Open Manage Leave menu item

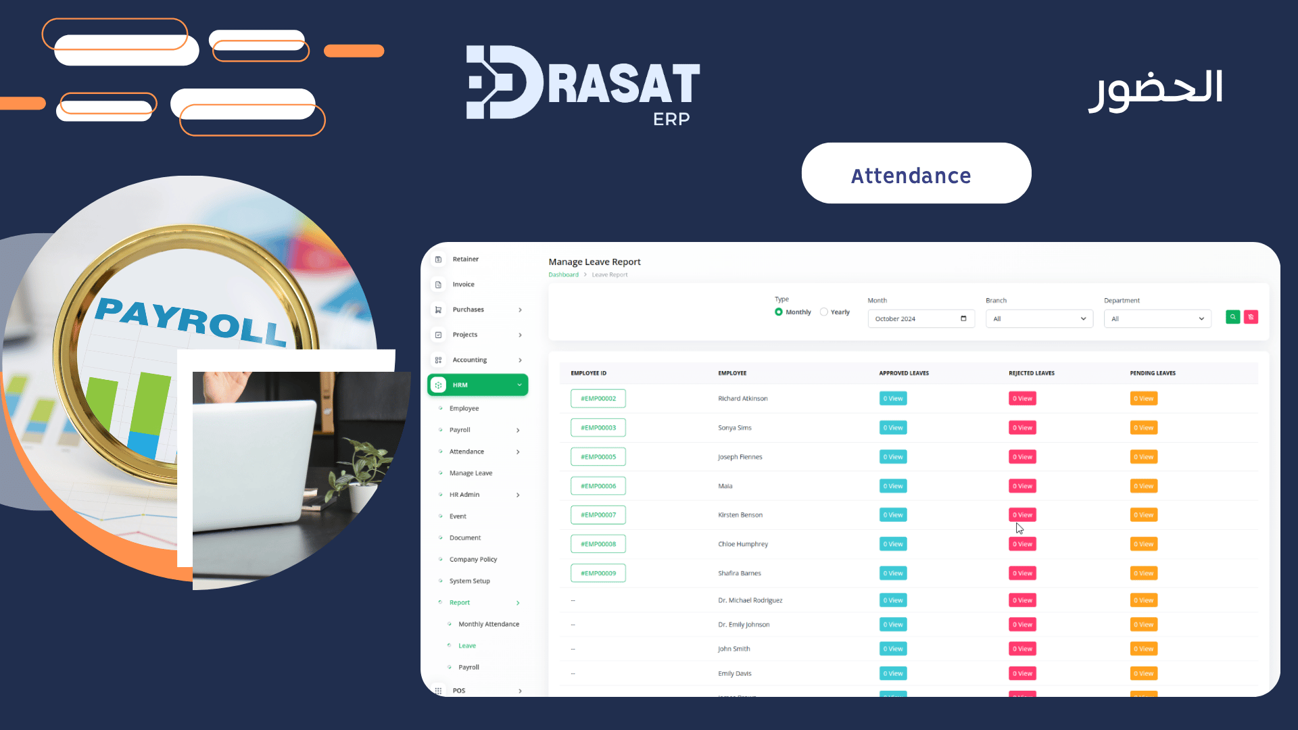point(471,473)
